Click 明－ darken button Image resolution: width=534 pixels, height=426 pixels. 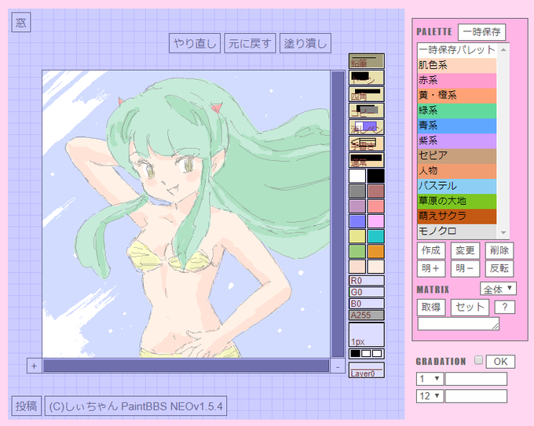(x=465, y=268)
